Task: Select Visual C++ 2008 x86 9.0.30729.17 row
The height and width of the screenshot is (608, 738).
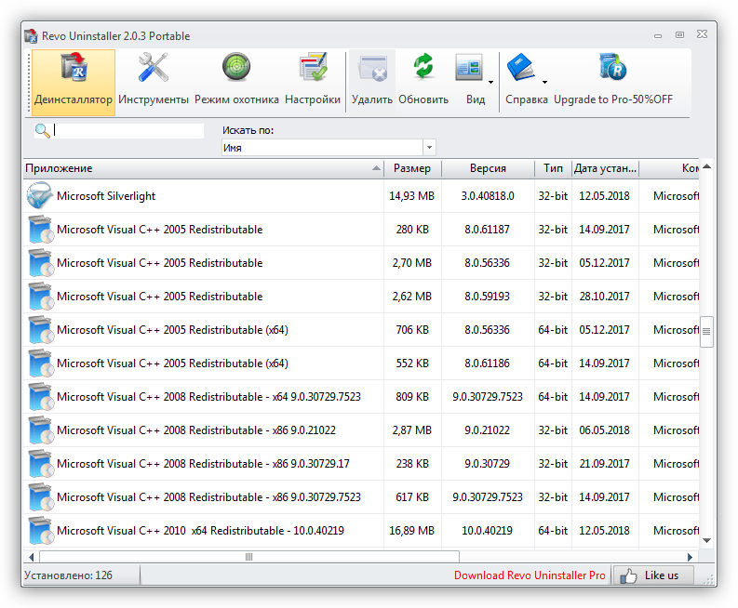Action: pyautogui.click(x=361, y=464)
